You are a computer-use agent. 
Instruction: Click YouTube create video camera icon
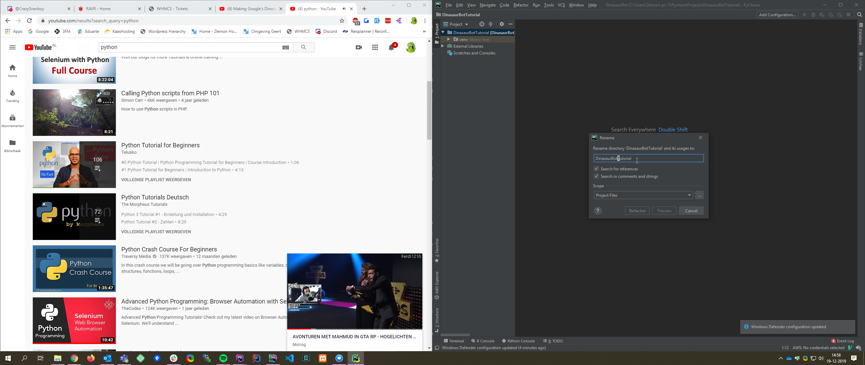coord(359,47)
